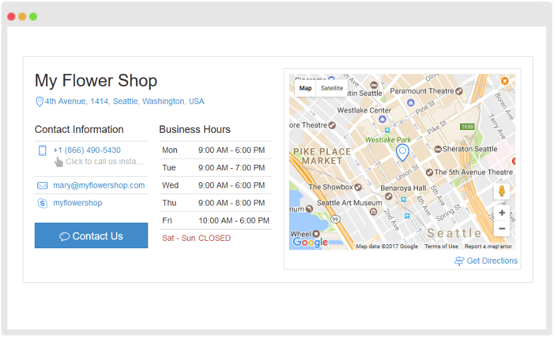Click The 5th Avenue Theatre marker icon
554x337 pixels.
[430, 172]
